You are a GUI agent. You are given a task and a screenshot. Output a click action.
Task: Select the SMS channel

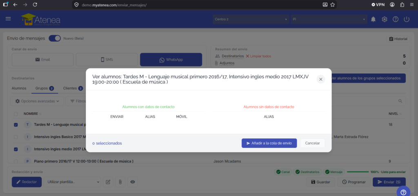107,60
